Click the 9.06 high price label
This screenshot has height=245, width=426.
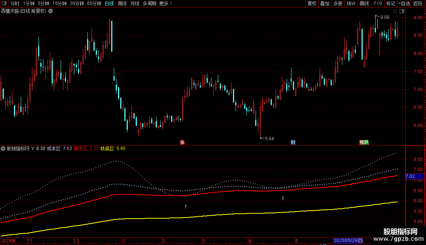[x=385, y=17]
